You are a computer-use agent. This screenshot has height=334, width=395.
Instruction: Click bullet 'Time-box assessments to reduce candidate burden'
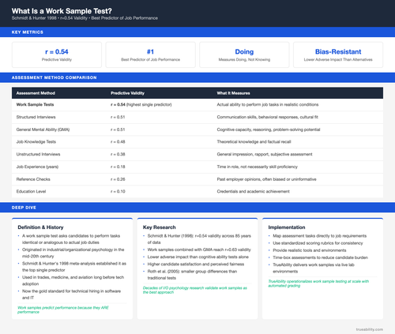[320, 257]
